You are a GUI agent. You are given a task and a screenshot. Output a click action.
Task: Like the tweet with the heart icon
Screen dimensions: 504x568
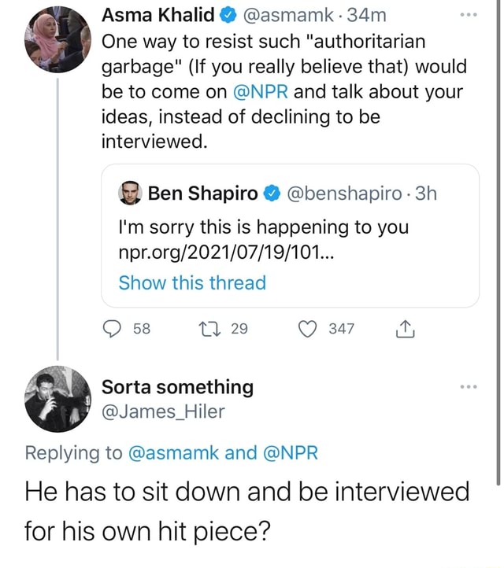tap(308, 329)
